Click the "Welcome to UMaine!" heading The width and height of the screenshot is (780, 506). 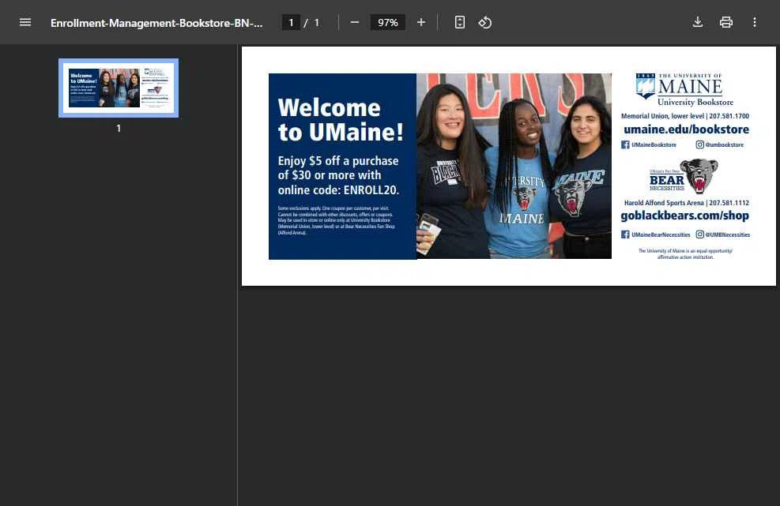click(x=341, y=120)
